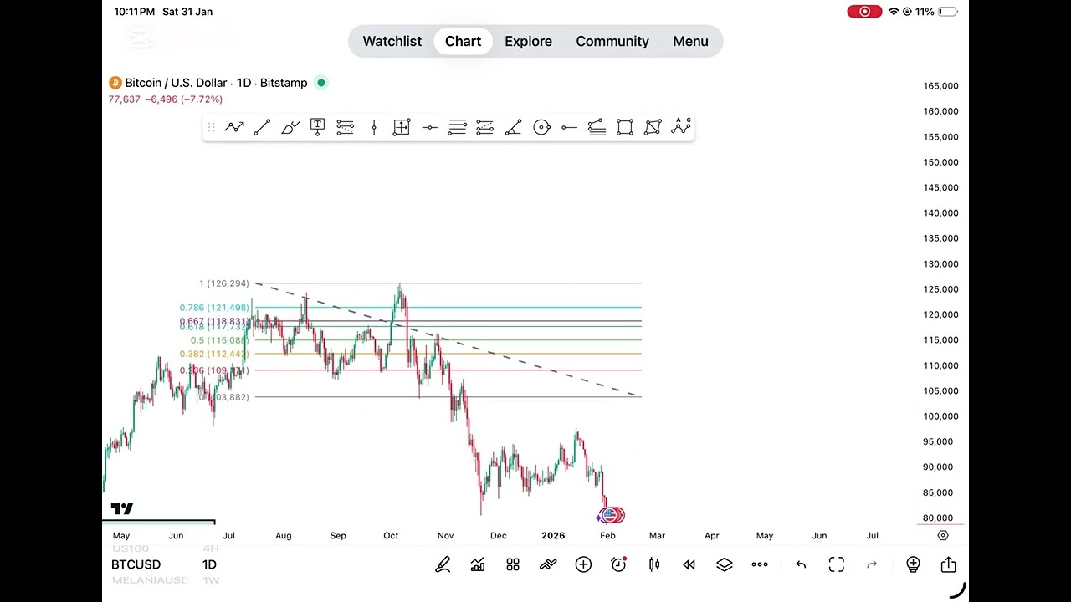1071x602 pixels.
Task: Open the three-dot more options
Action: tap(760, 565)
